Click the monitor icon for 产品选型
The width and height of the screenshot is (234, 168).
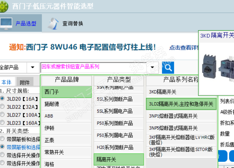pos(6,24)
